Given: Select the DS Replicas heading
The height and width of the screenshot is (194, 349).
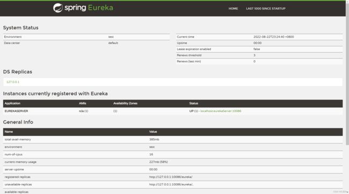Looking at the screenshot, I should point(18,71).
